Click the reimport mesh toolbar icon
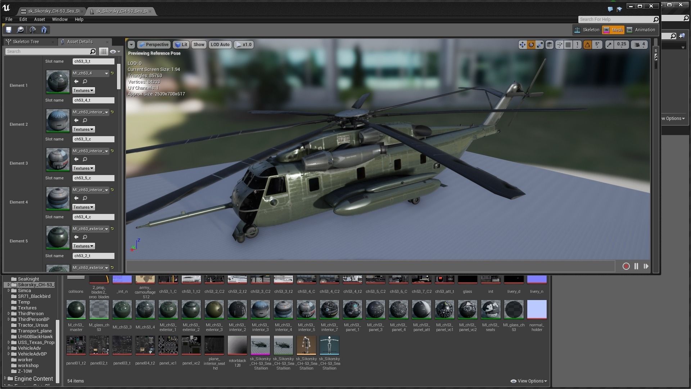This screenshot has width=691, height=389. (33, 30)
